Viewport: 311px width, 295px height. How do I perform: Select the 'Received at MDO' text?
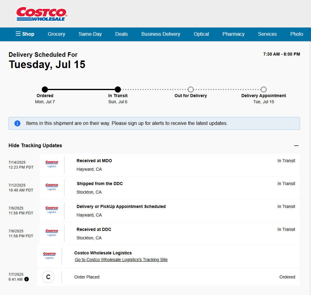(x=94, y=161)
